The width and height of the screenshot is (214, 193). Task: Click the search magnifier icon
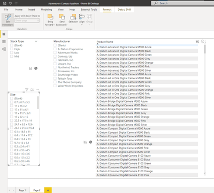point(156,3)
